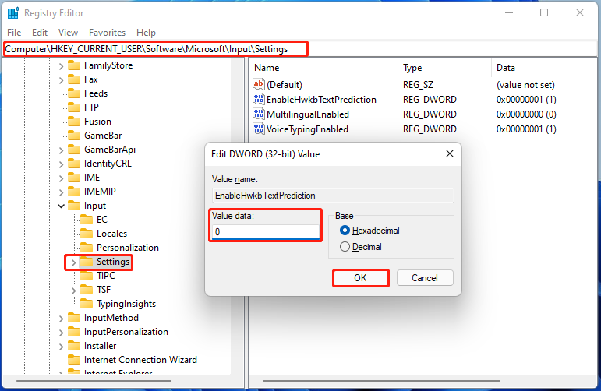Confirm the DWORD edit with OK
Image resolution: width=601 pixels, height=391 pixels.
360,278
